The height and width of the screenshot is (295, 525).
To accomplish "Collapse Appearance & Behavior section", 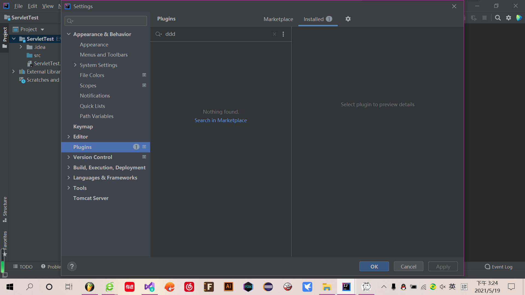I will [69, 34].
